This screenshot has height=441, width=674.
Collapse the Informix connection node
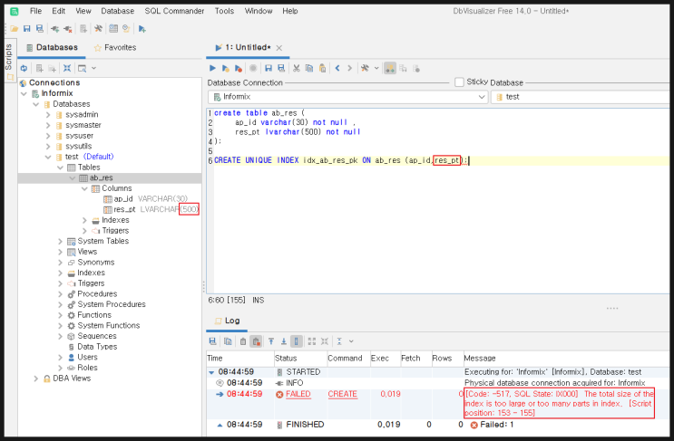tap(24, 93)
